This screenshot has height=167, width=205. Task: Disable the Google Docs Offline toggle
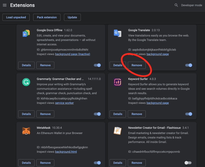pyautogui.click(x=97, y=65)
